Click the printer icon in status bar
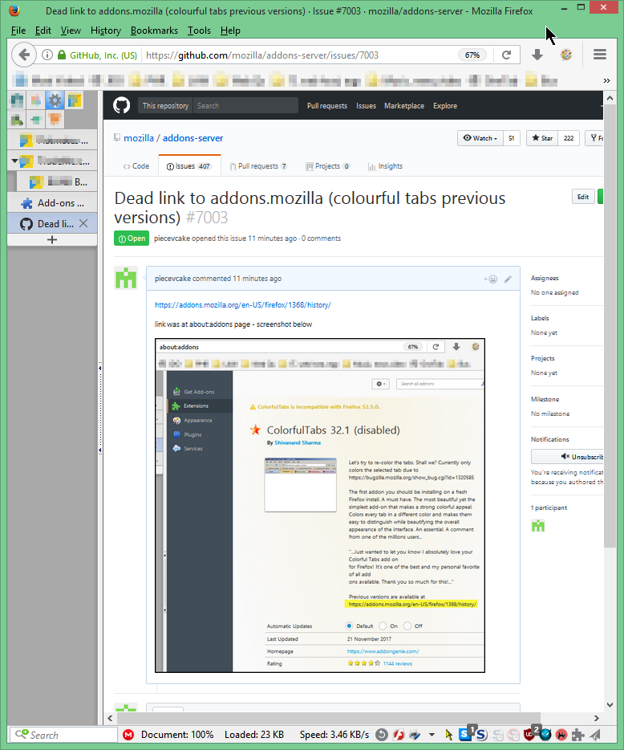The width and height of the screenshot is (624, 750). [415, 735]
